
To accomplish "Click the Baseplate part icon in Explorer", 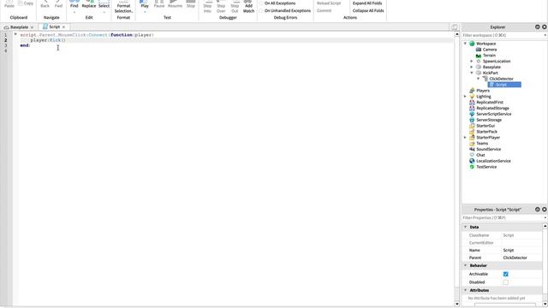I will pos(479,67).
